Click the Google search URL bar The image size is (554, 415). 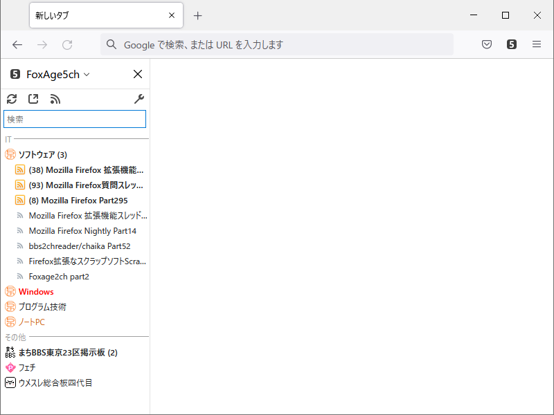point(276,44)
